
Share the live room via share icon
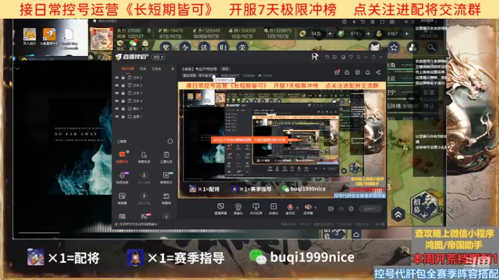378,72
